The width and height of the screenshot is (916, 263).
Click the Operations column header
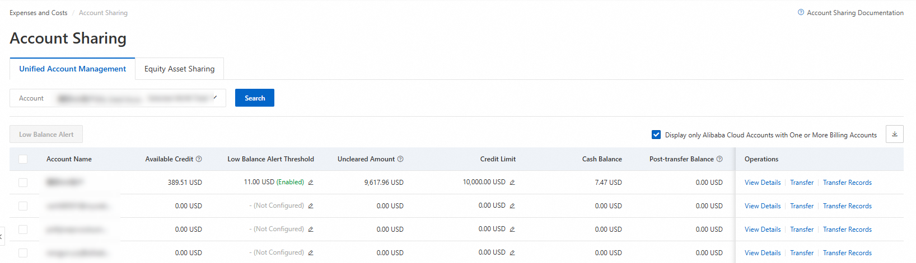[761, 159]
